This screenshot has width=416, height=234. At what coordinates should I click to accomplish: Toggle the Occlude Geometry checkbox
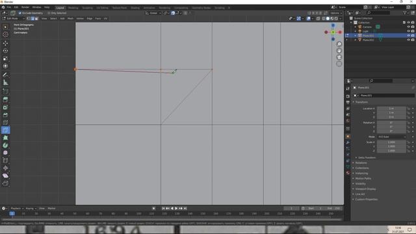point(20,13)
